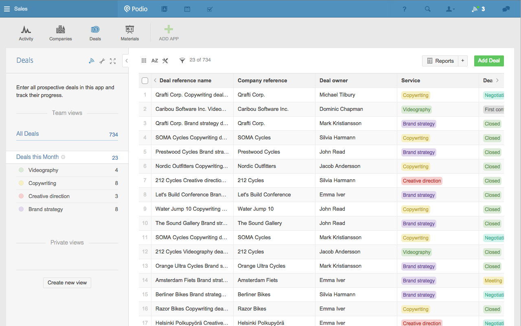Open the table layout grid icon
Screen dimensions: 521x326
[144, 60]
